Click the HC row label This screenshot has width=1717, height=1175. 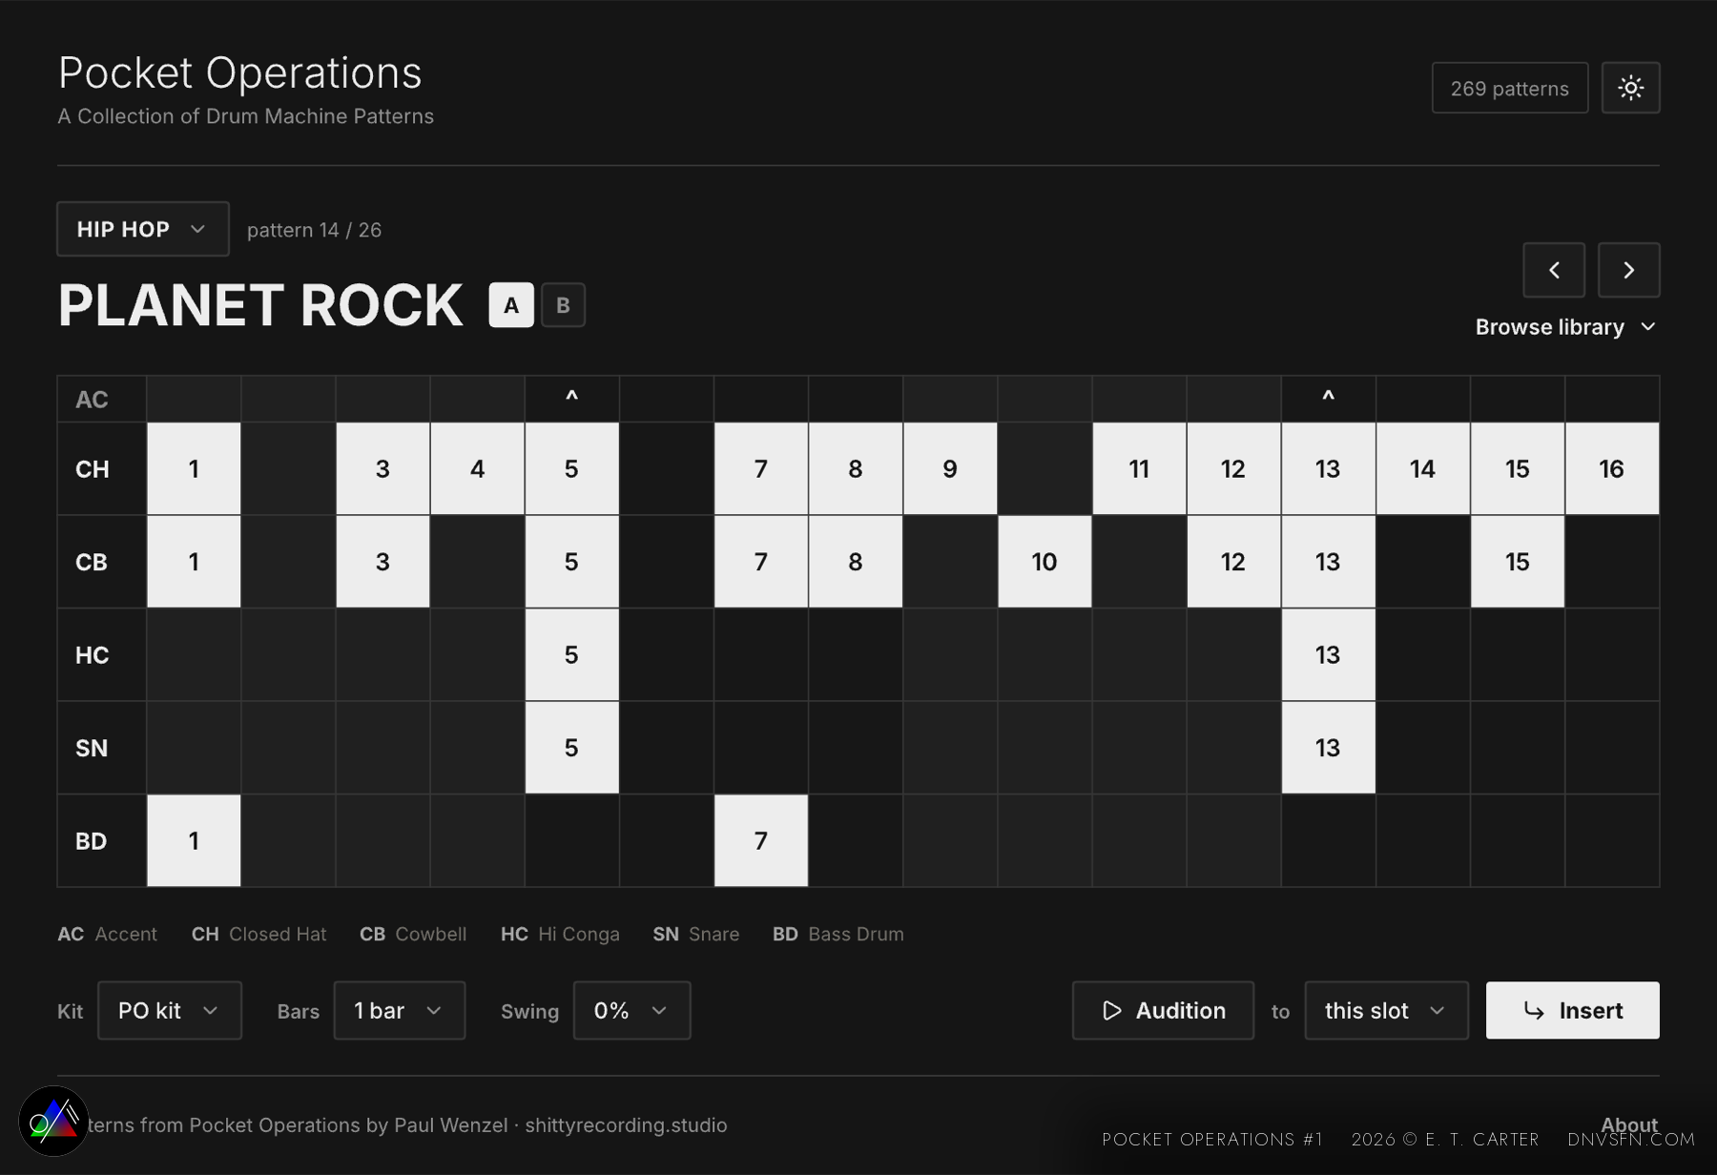click(93, 655)
